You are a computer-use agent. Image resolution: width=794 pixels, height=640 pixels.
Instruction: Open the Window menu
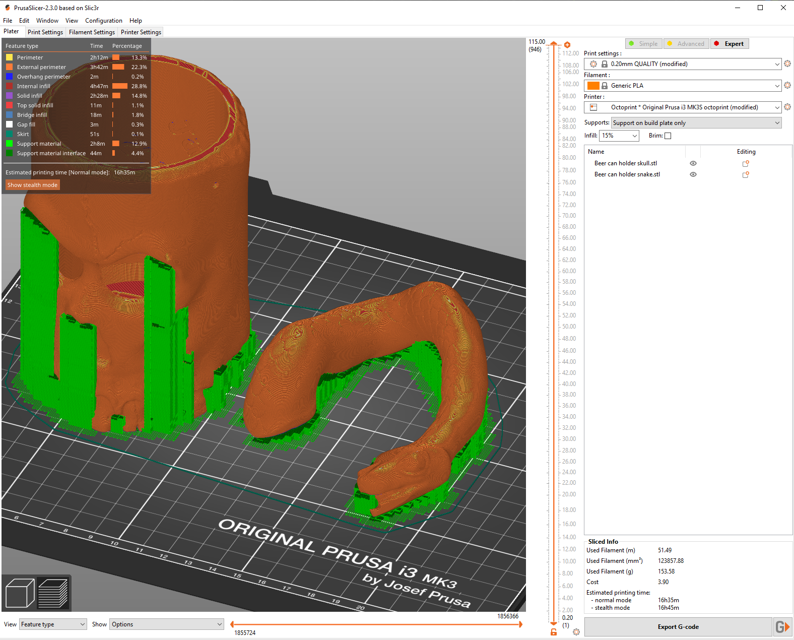pyautogui.click(x=47, y=21)
